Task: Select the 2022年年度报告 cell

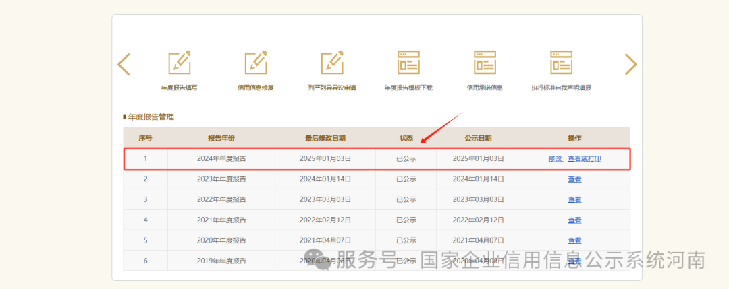Action: (x=221, y=199)
